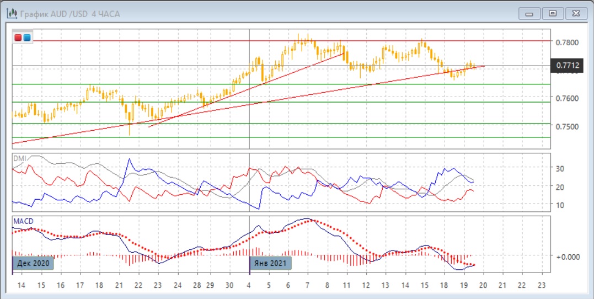Select the MACD indicator label
Image resolution: width=594 pixels, height=299 pixels.
pyautogui.click(x=24, y=221)
